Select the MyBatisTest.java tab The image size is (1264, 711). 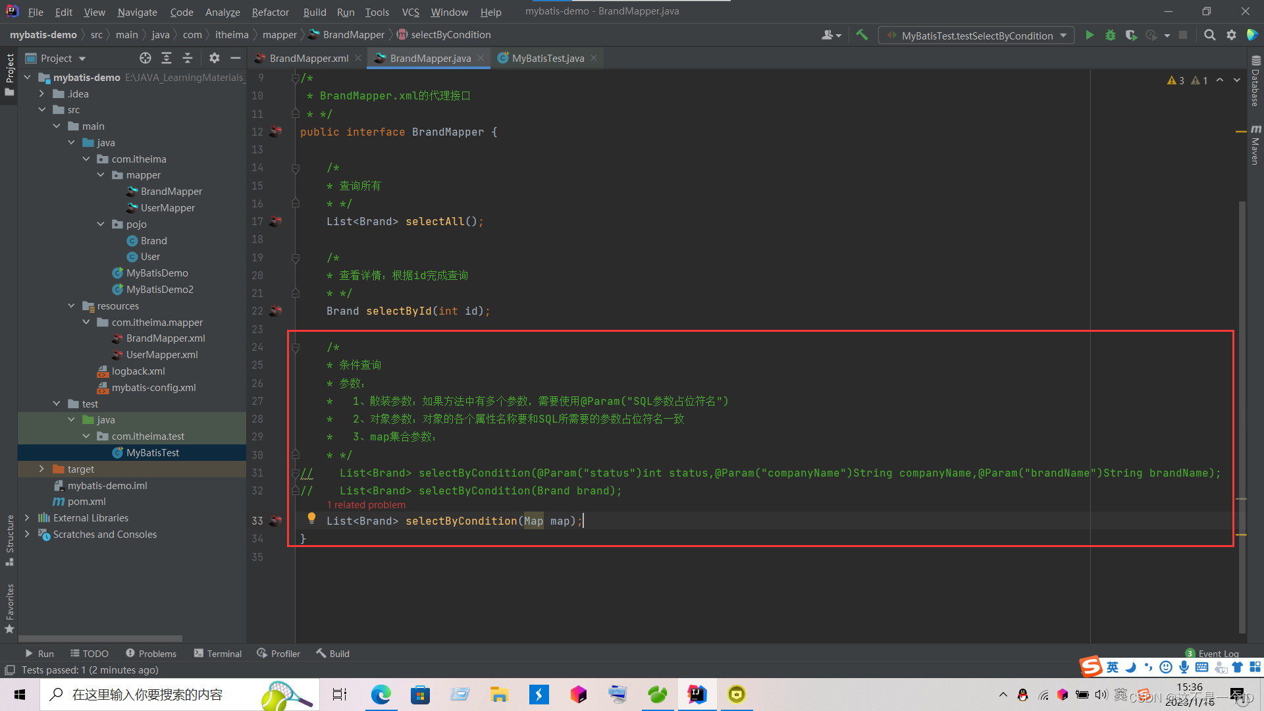click(547, 58)
